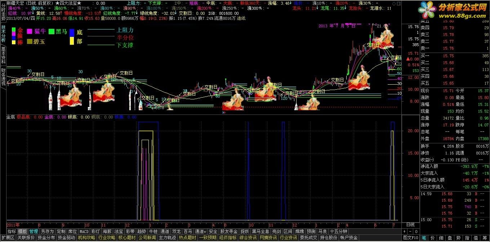The image size is (490, 242).
Task: Click the 卖四 15.79 ask row
Action: 455,28
